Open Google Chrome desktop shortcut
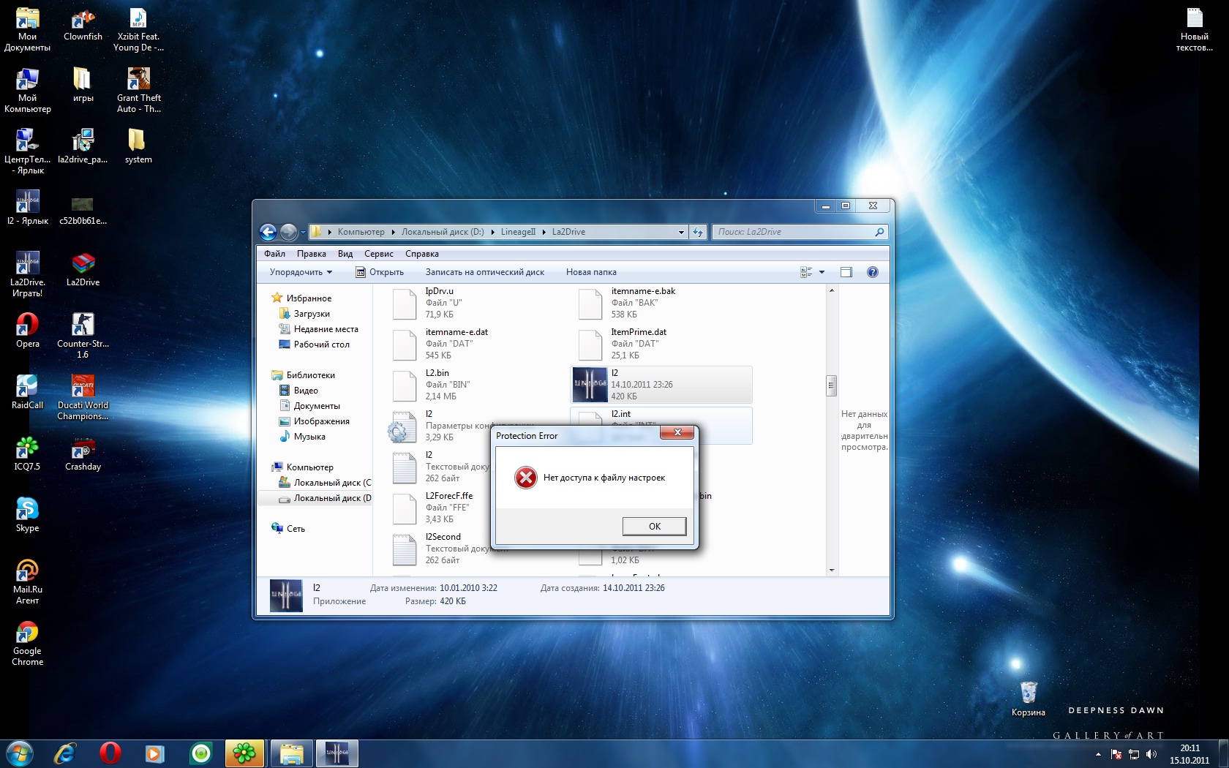The height and width of the screenshot is (768, 1229). click(x=28, y=643)
